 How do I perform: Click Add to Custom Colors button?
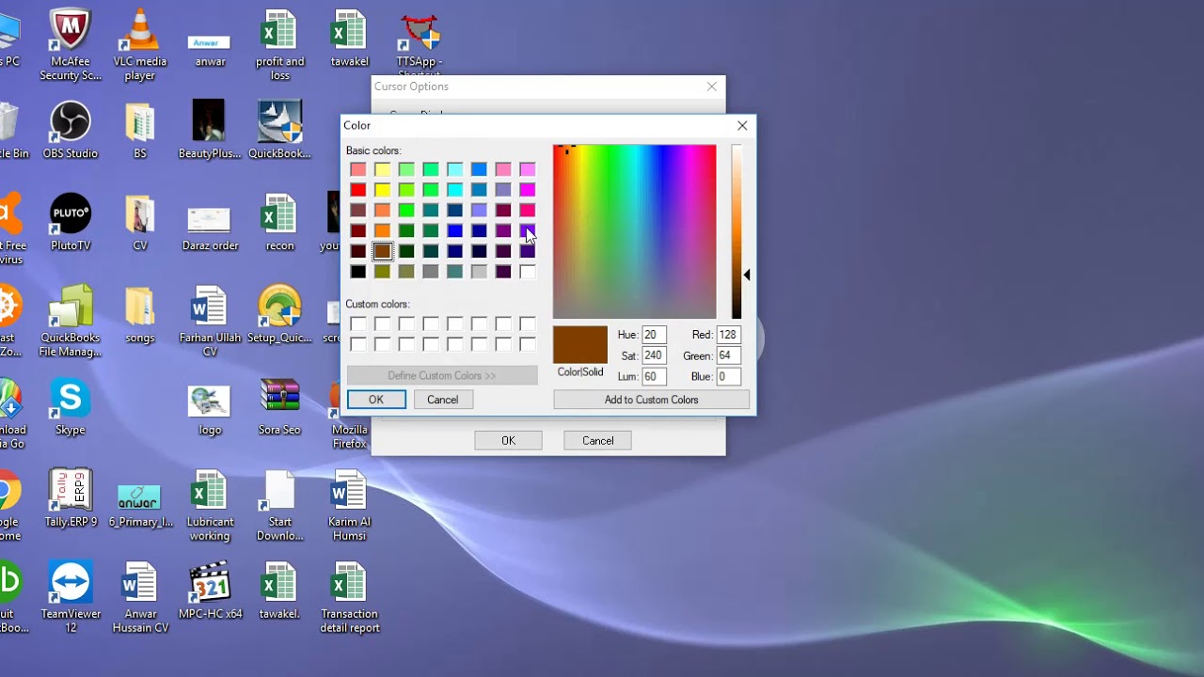[651, 400]
